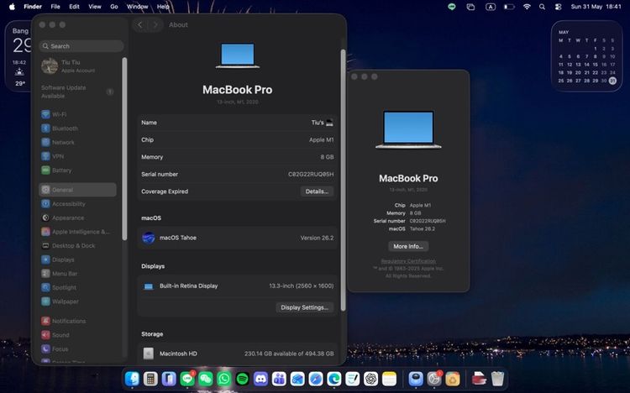Select General in the settings sidebar
Screen dimensions: 630x393
coord(78,190)
